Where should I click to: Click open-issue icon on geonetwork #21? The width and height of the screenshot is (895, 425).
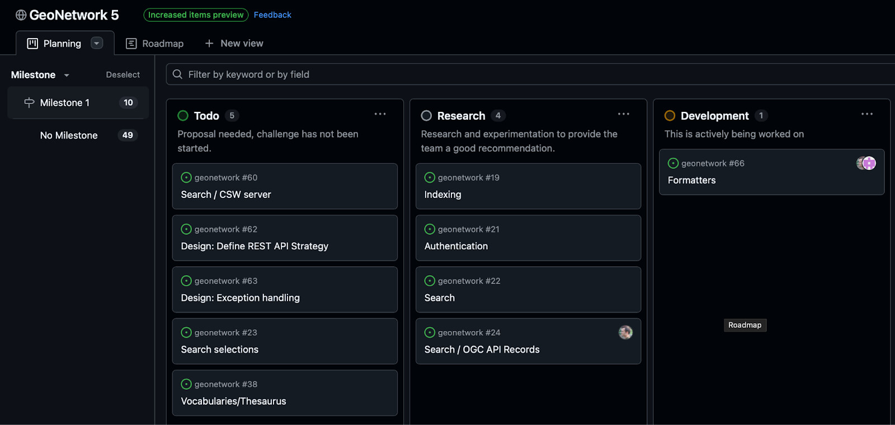click(x=430, y=229)
